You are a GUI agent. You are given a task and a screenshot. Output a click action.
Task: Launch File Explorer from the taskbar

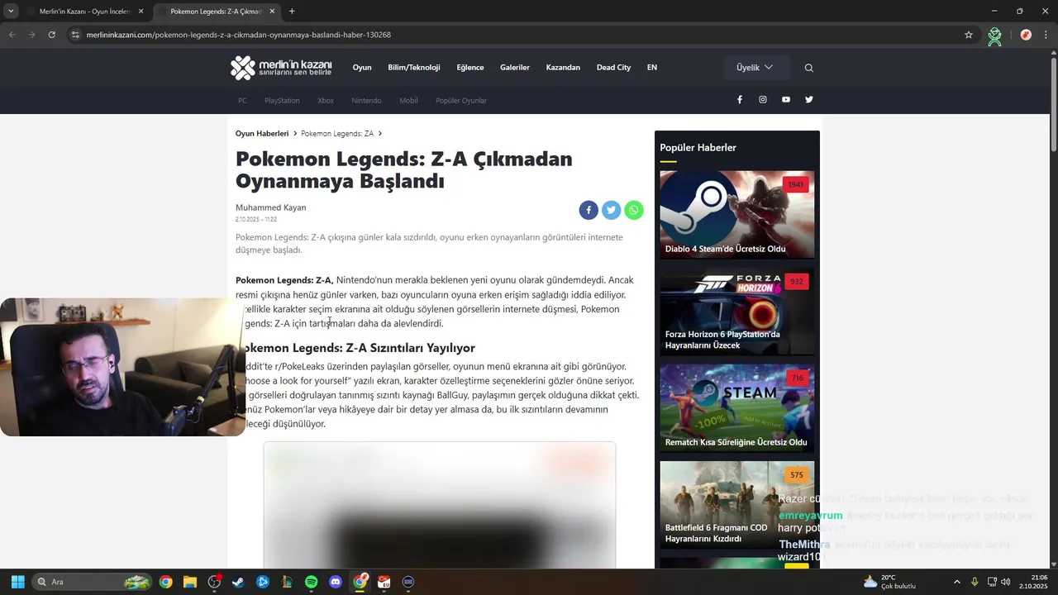(189, 582)
